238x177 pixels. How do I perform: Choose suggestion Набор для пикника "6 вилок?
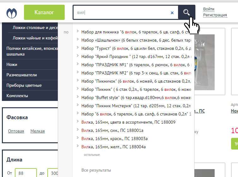[x=136, y=32]
